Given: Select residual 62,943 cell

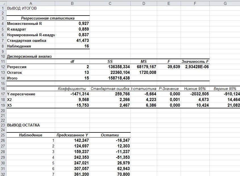Looking at the screenshot, I should [110, 169].
